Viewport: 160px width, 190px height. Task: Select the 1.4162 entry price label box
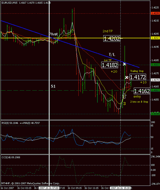142,91
